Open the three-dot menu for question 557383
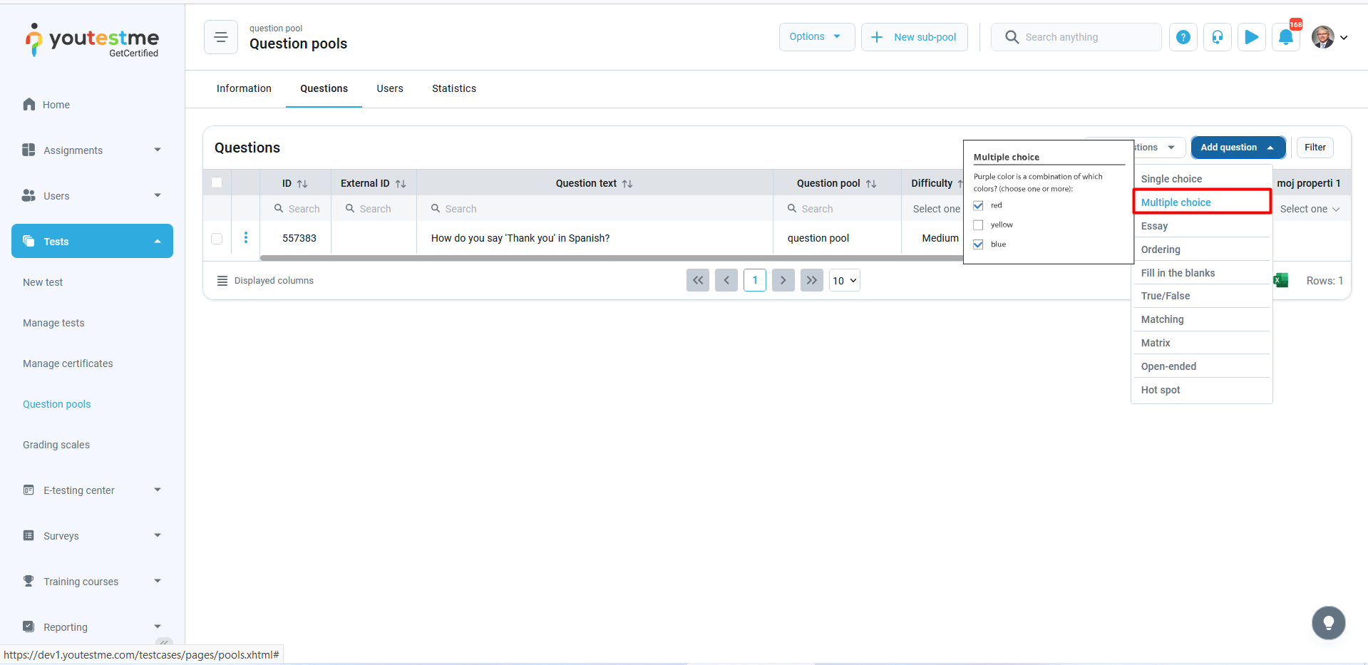Screen dimensions: 1368x665 (x=246, y=237)
